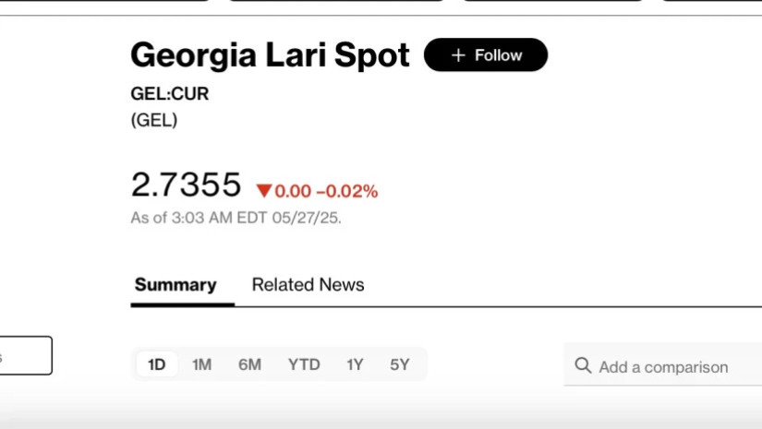Select the 6M chart range

(249, 364)
